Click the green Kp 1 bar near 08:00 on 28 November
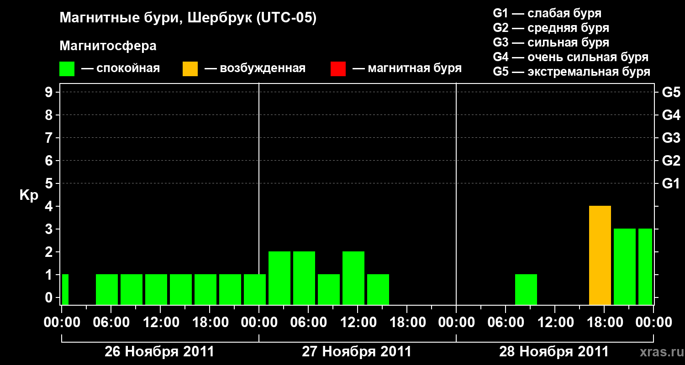 point(526,290)
